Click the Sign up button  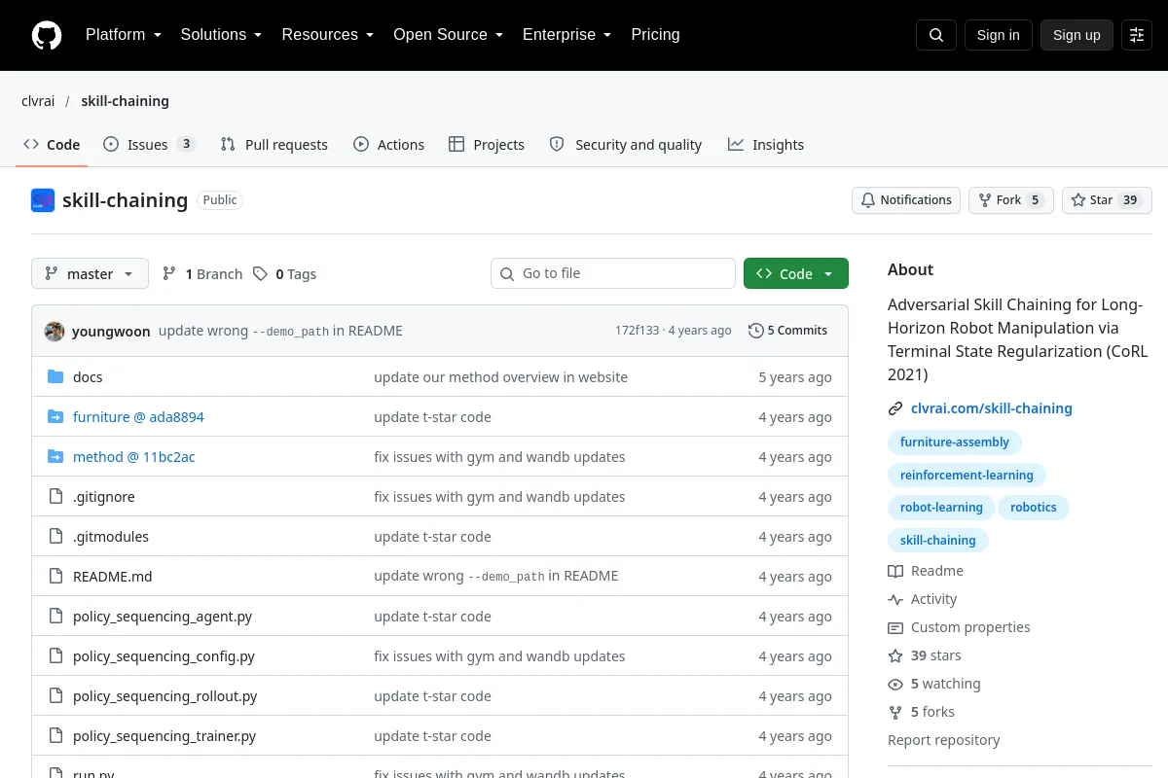click(x=1077, y=35)
